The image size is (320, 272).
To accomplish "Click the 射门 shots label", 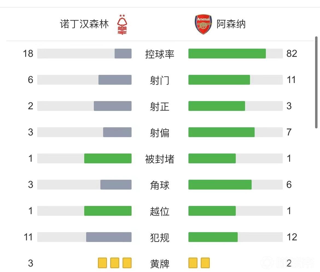I will [160, 80].
